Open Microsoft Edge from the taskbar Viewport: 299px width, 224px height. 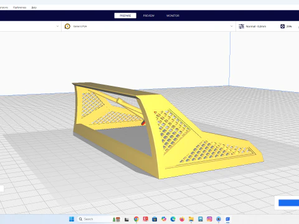(x=173, y=219)
